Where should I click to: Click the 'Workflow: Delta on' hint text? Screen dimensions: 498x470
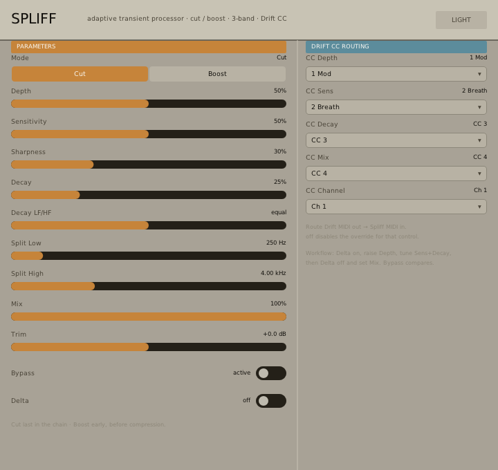pos(378,253)
